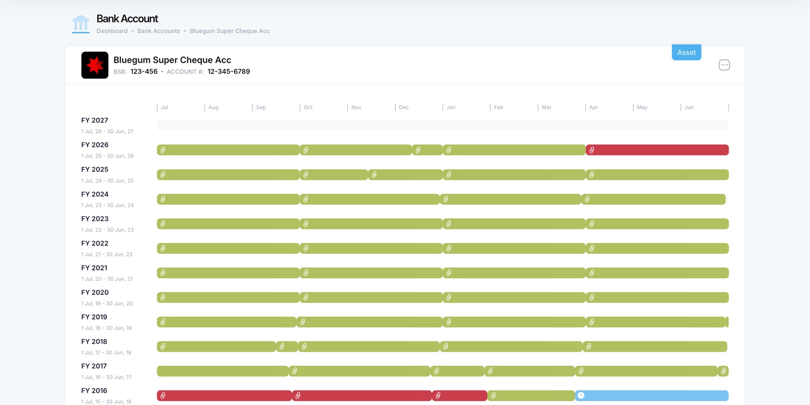810x405 pixels.
Task: Click the account number 12-345-6789
Action: point(229,71)
